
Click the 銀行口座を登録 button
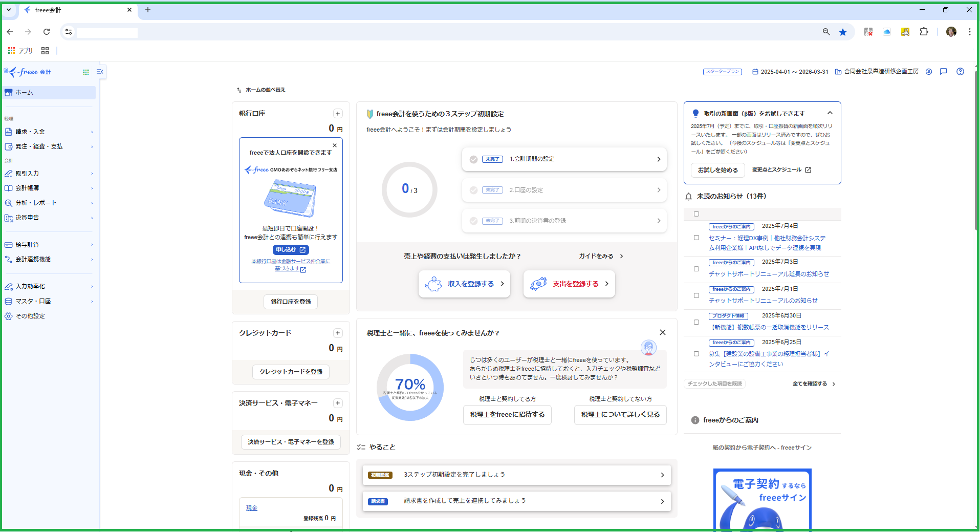(x=291, y=302)
